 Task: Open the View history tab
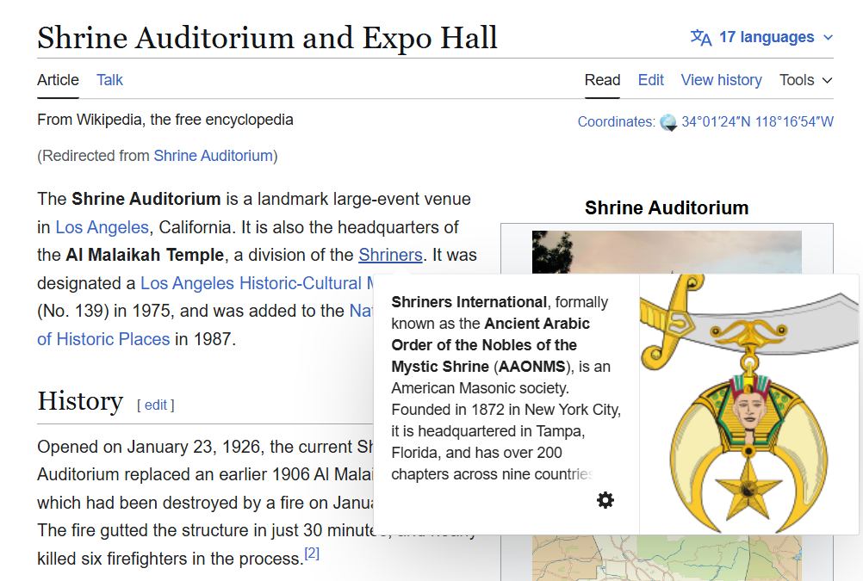(x=721, y=80)
